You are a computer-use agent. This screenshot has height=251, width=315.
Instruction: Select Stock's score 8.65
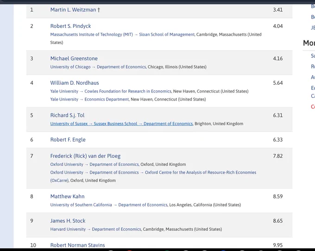click(277, 221)
